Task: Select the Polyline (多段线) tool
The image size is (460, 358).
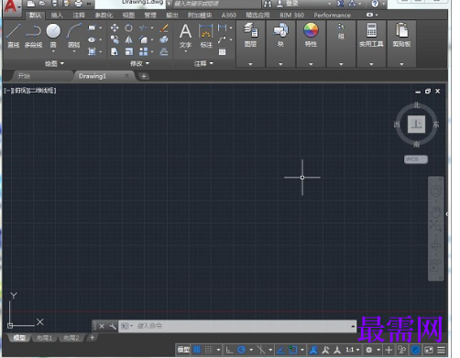Action: pos(33,35)
